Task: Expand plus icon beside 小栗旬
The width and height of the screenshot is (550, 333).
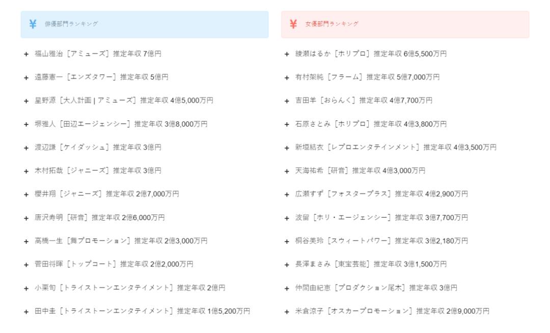Action: [26, 289]
